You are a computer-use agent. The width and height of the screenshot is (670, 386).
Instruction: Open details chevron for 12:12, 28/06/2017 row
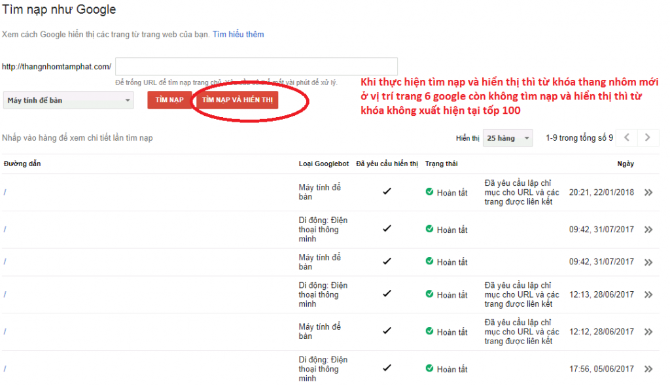point(648,332)
